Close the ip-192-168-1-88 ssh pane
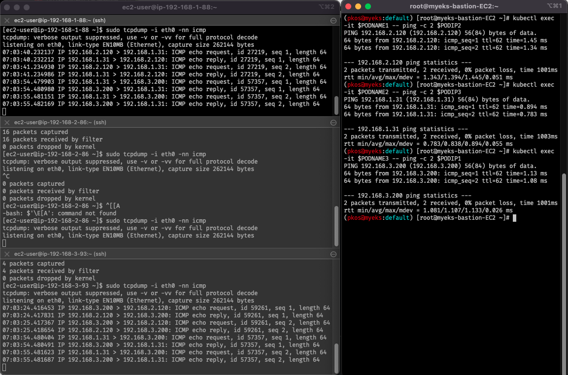The image size is (568, 375). [x=7, y=21]
